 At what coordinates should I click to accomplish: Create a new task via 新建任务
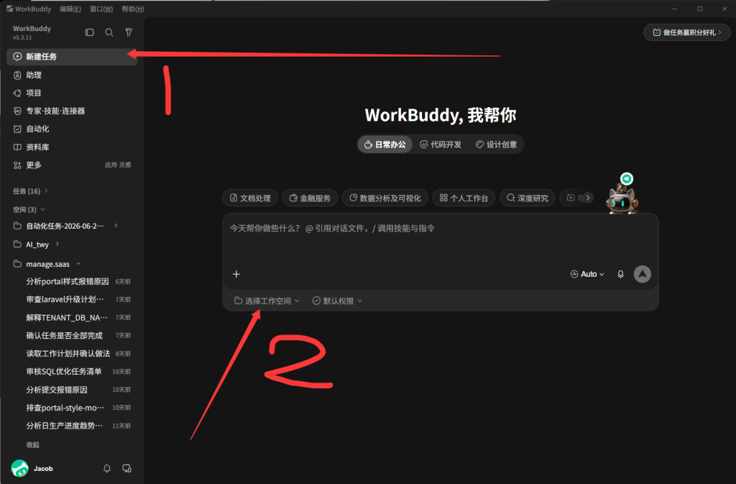(72, 57)
